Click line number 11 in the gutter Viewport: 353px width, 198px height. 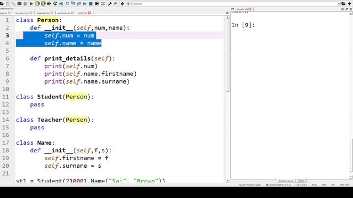(6, 97)
